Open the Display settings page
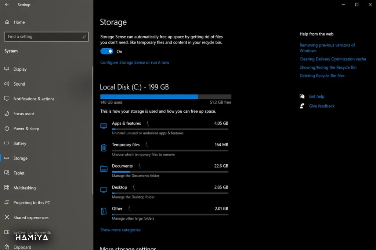This screenshot has height=250, width=376. (20, 69)
